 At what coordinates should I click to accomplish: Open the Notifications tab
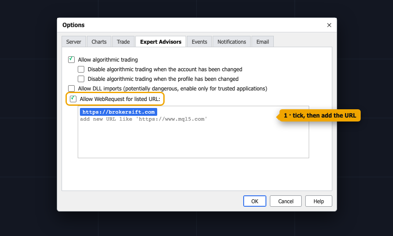click(x=231, y=42)
